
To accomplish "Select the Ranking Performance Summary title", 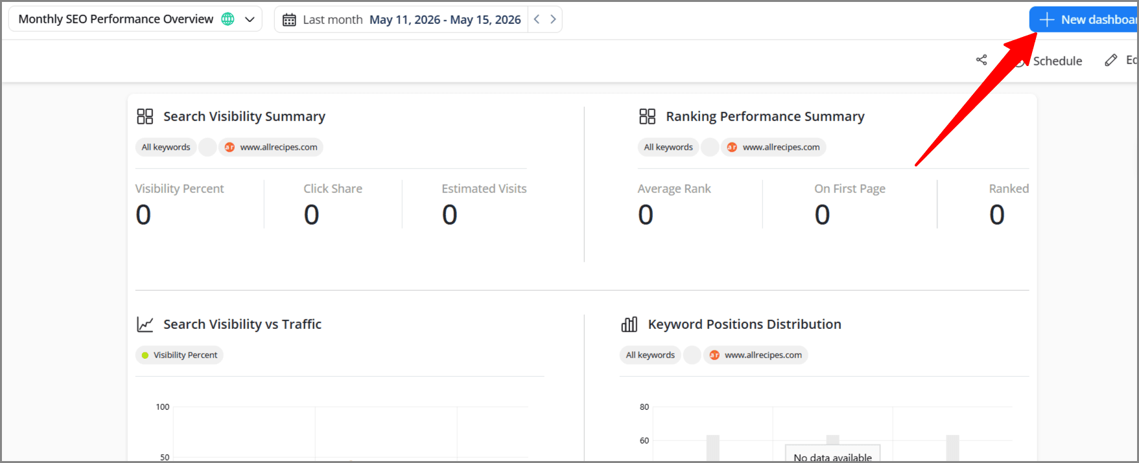I will click(766, 117).
